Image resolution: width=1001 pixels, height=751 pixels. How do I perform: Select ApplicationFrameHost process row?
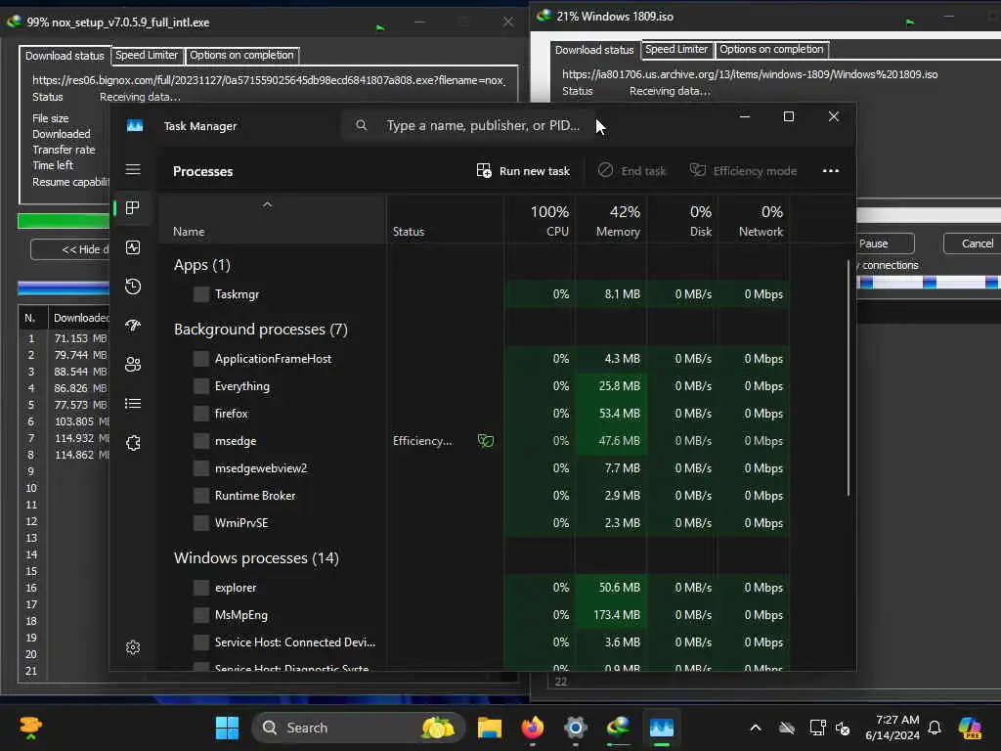(x=474, y=359)
